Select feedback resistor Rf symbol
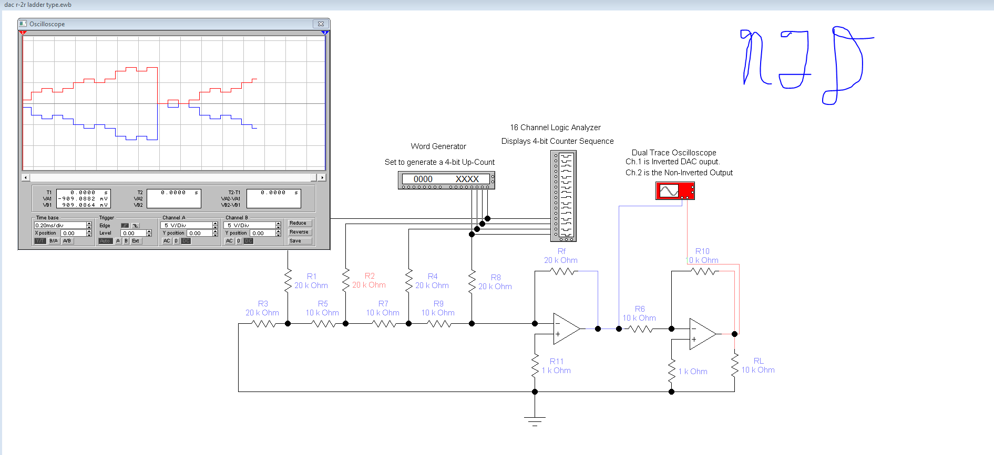994x455 pixels. 562,271
